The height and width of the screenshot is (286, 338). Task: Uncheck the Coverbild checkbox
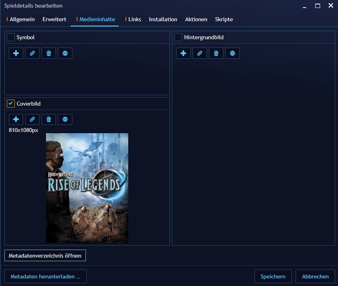click(x=11, y=104)
